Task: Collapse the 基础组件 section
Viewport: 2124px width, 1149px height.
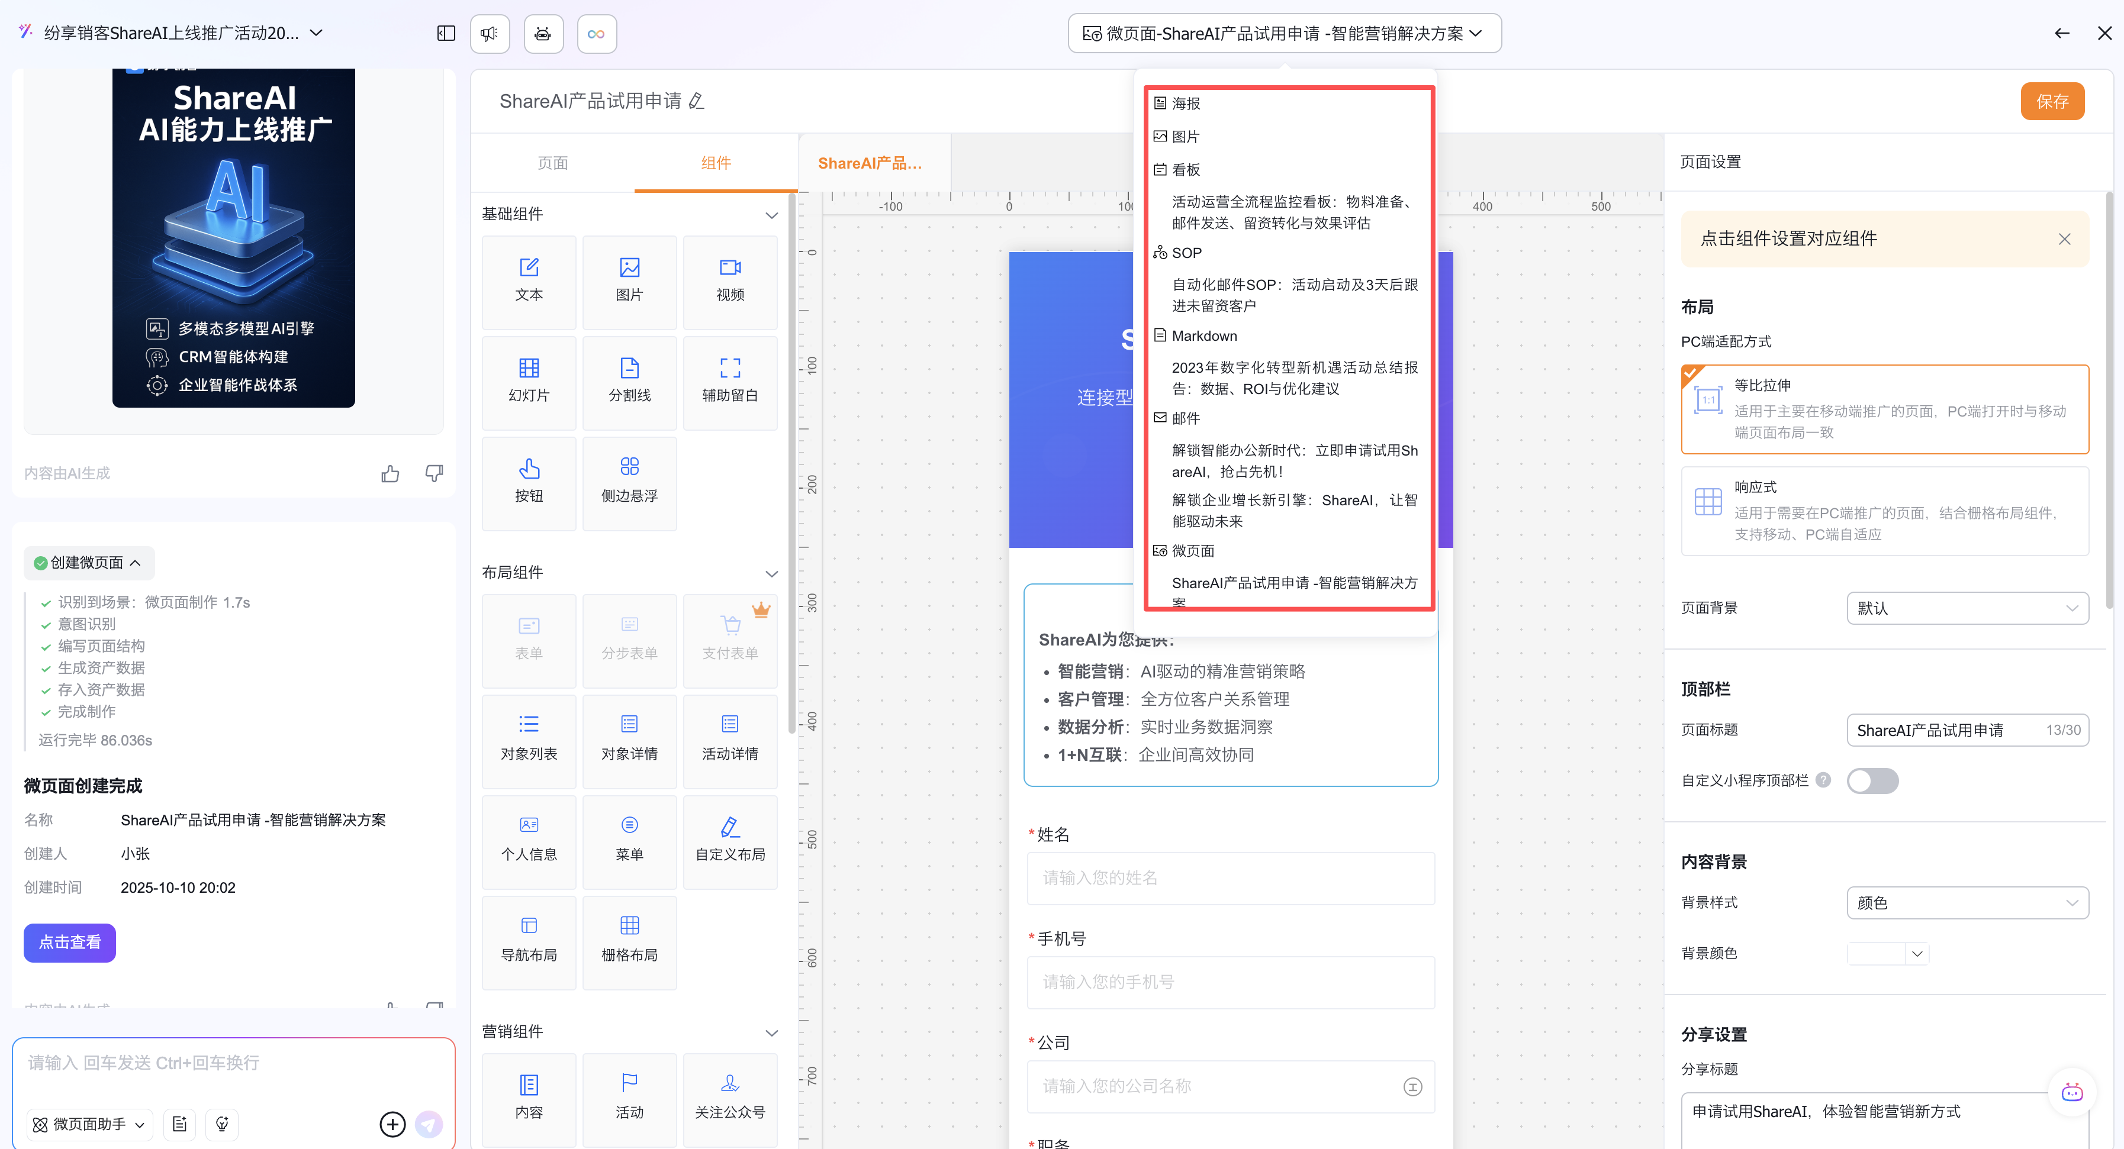Action: tap(771, 215)
